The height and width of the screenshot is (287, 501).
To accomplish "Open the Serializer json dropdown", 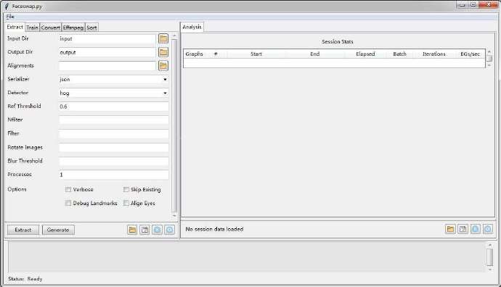I will [x=114, y=80].
